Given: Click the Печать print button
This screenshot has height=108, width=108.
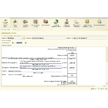Looking at the screenshot, I should [94, 89].
